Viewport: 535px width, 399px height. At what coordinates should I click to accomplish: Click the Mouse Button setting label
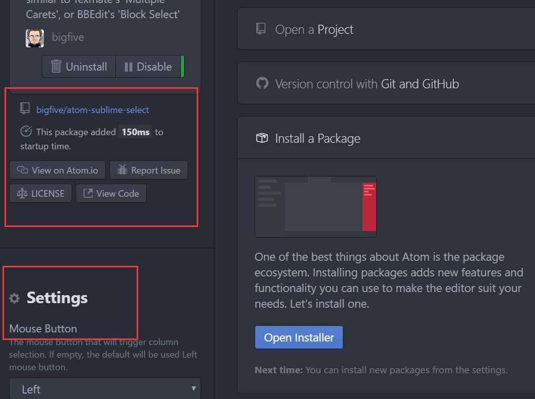43,328
